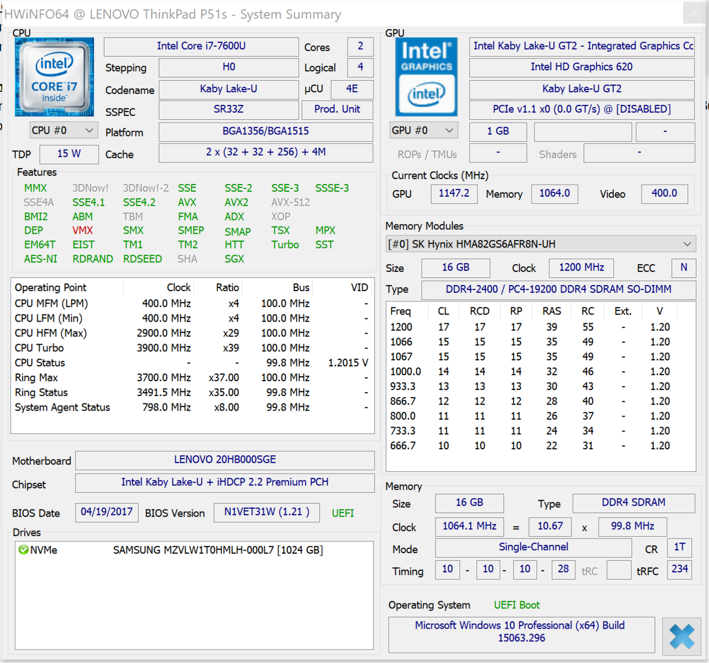Close the summary with the blue X button

point(682,635)
